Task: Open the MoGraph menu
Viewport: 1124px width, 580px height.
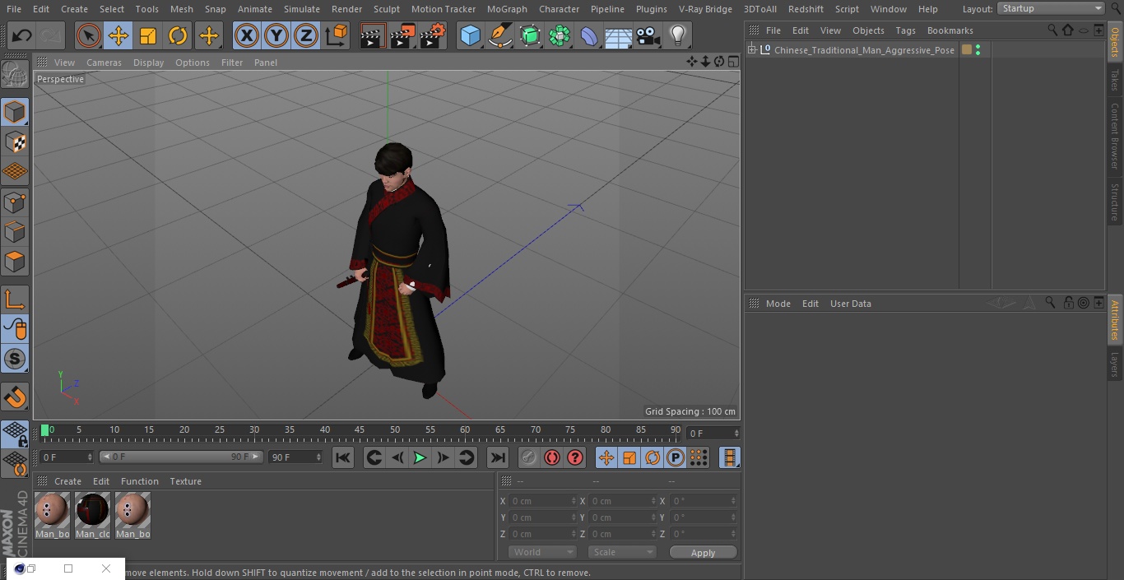Action: pyautogui.click(x=507, y=9)
